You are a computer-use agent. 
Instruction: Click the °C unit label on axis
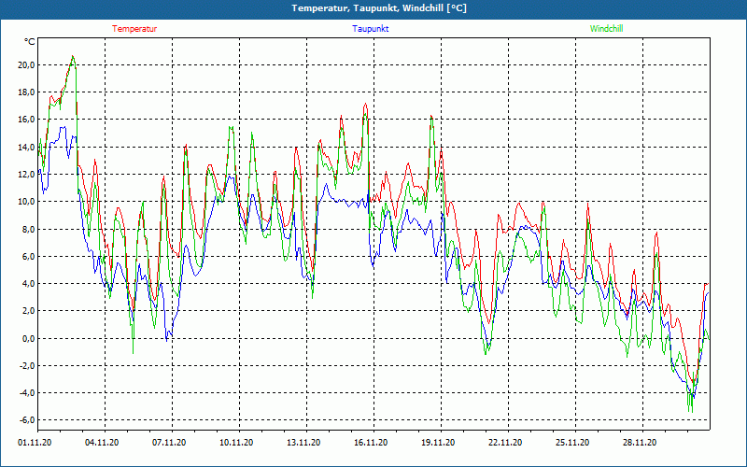point(30,42)
